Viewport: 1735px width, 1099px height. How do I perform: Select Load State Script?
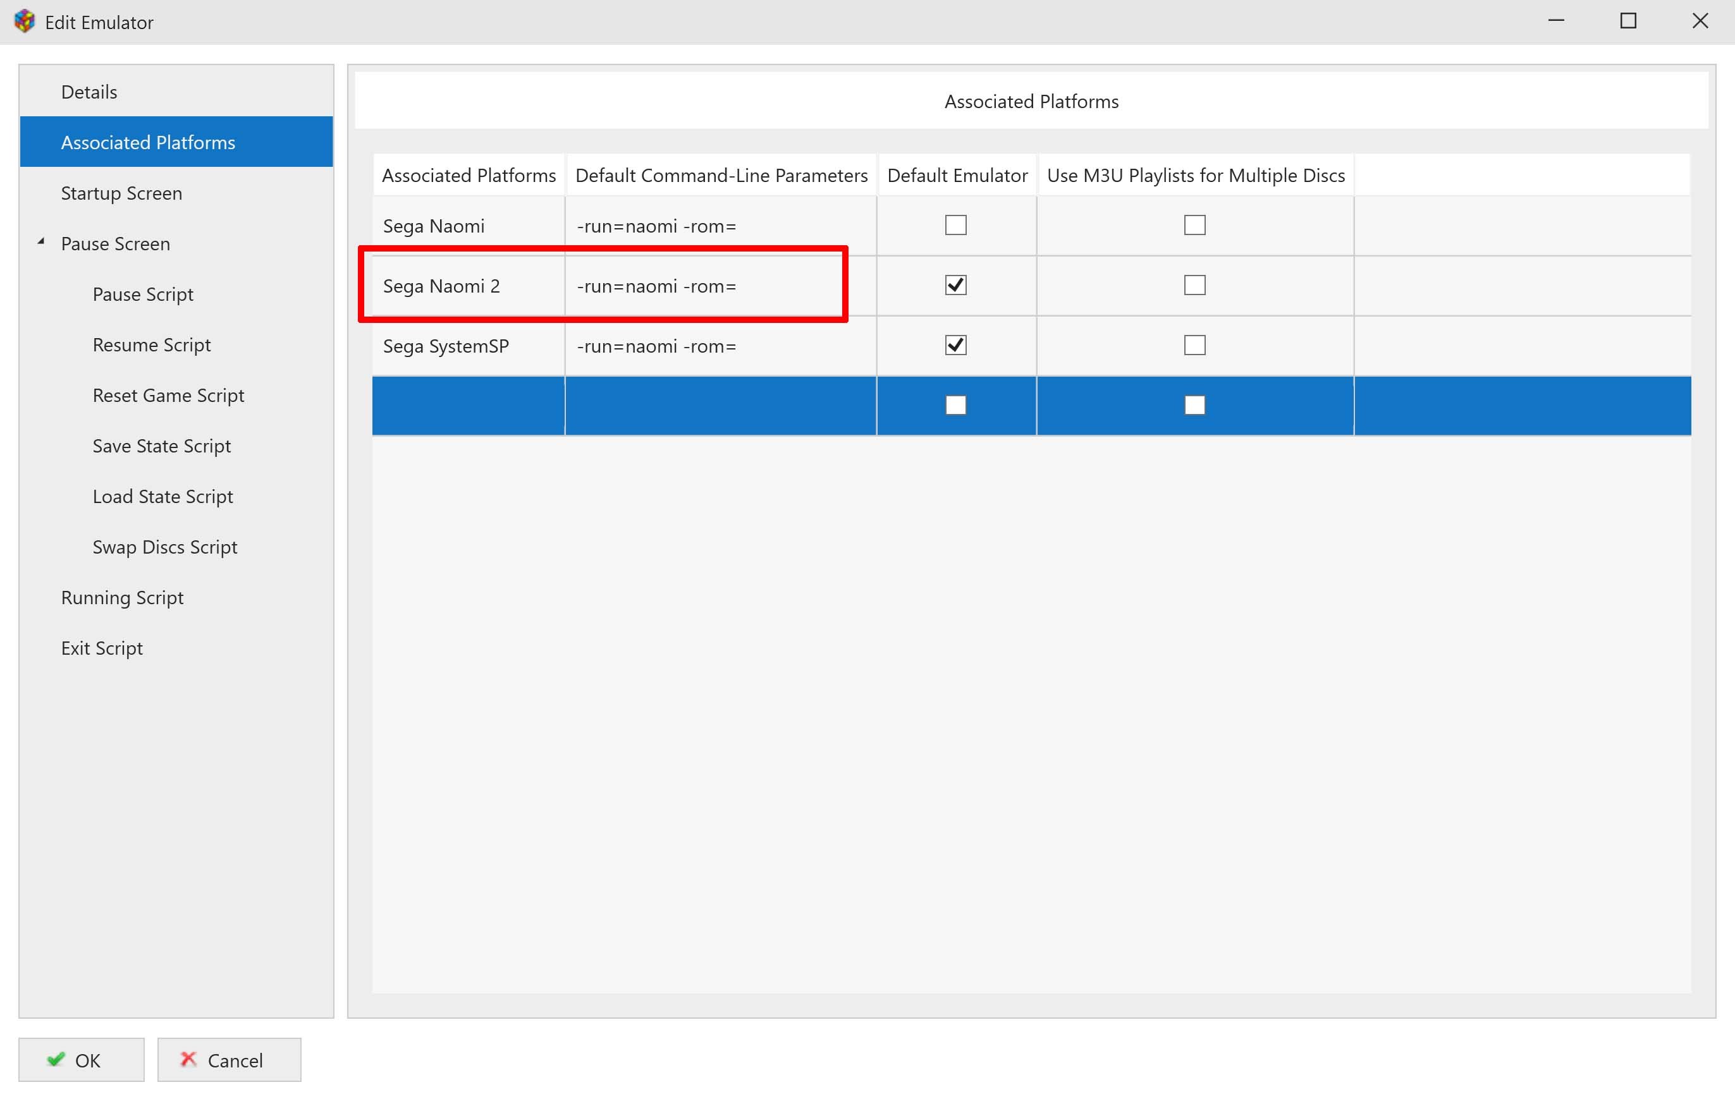point(162,496)
